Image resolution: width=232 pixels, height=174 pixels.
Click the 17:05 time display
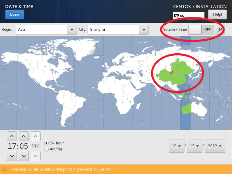click(18, 146)
